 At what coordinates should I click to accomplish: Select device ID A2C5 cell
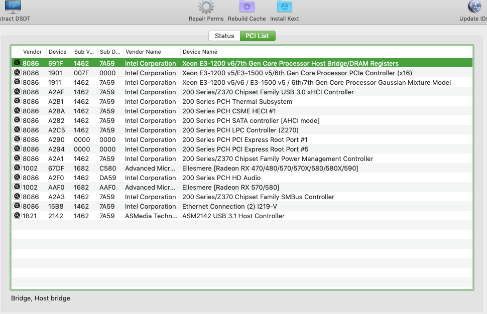point(57,130)
